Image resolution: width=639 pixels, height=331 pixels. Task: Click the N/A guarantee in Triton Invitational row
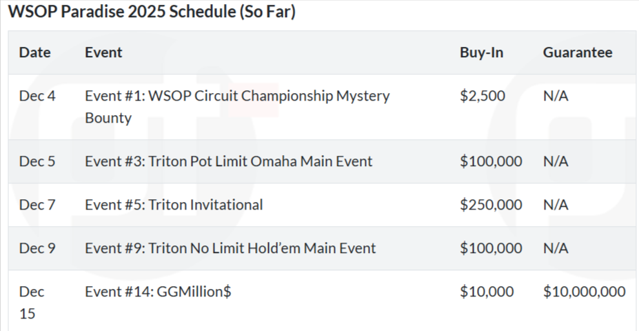coord(556,205)
